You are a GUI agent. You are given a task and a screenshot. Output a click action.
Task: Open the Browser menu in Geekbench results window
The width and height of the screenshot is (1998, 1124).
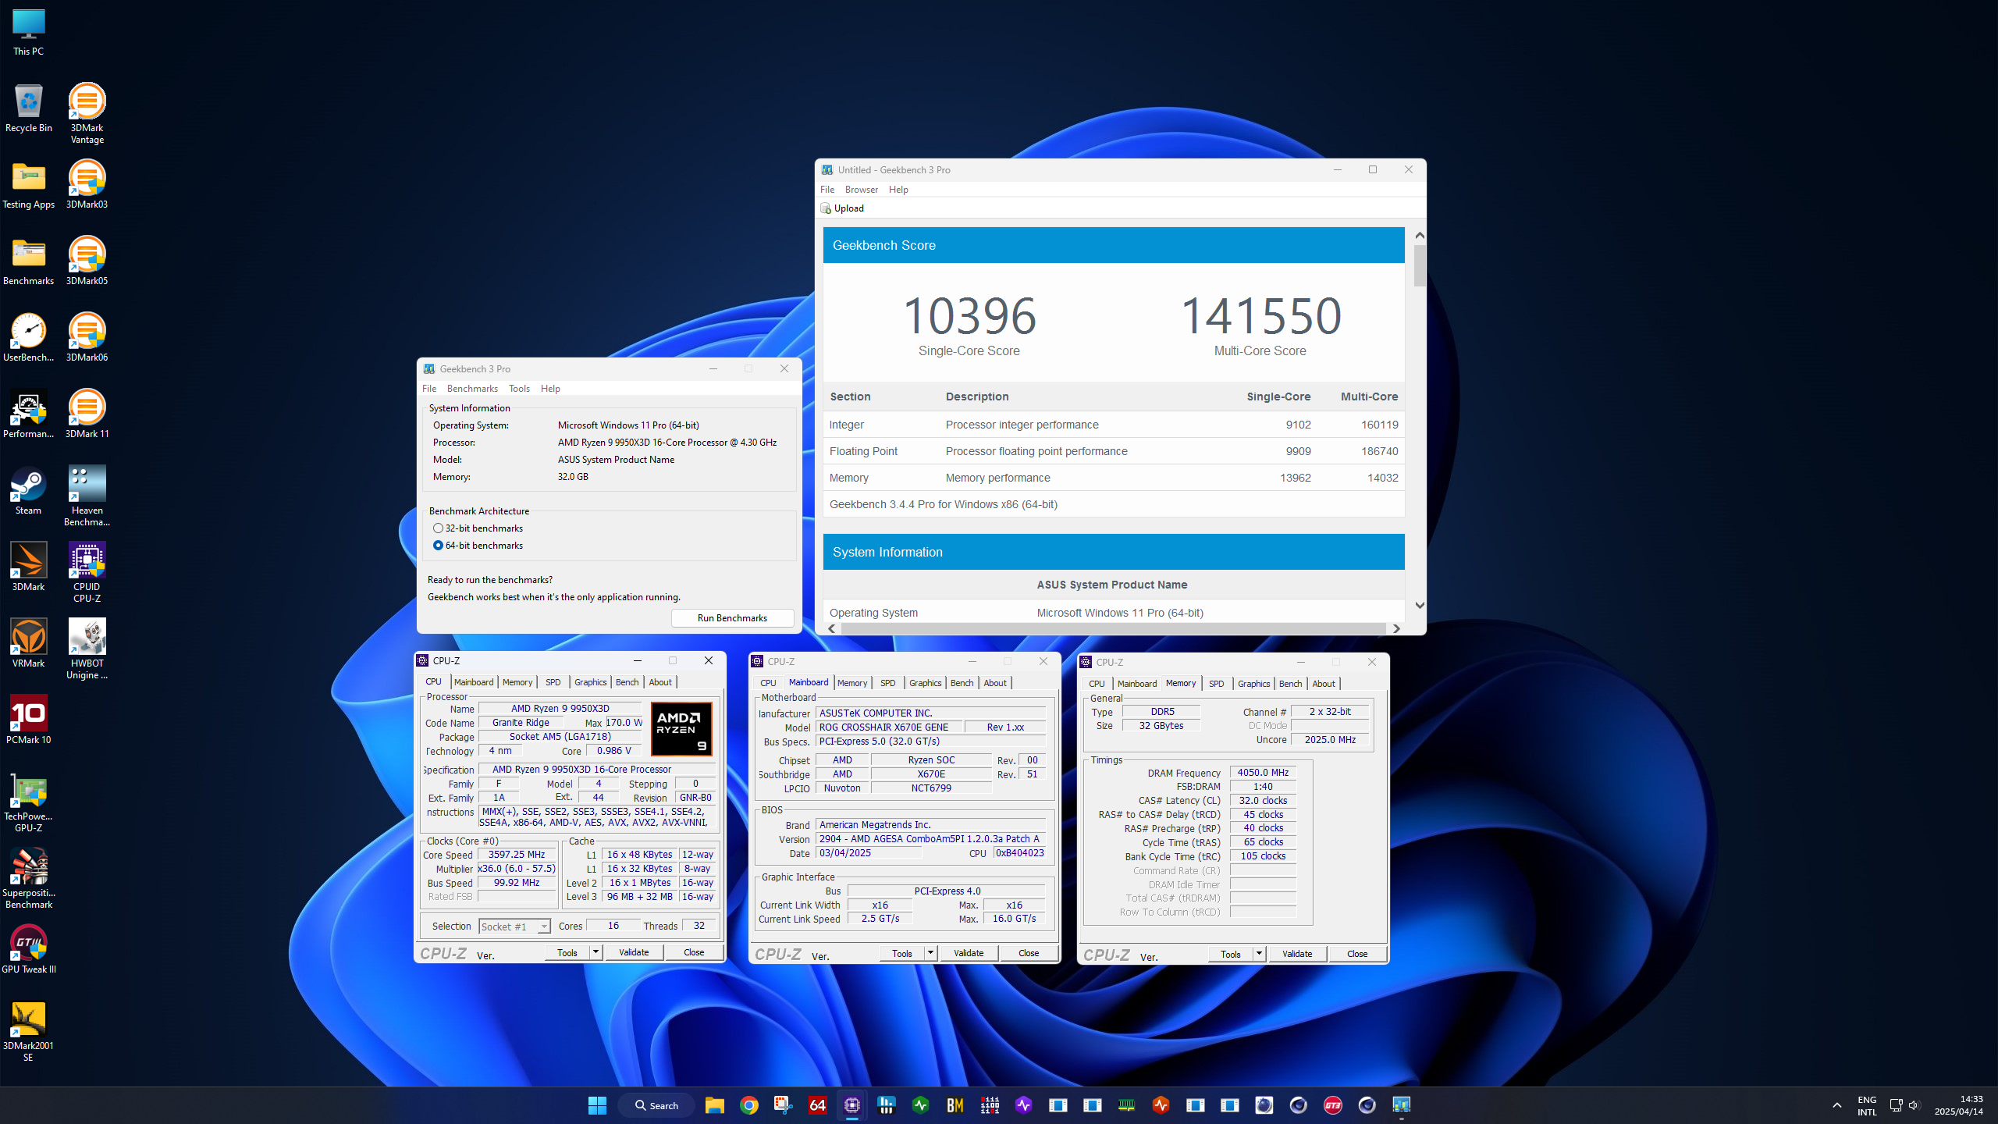pos(862,190)
